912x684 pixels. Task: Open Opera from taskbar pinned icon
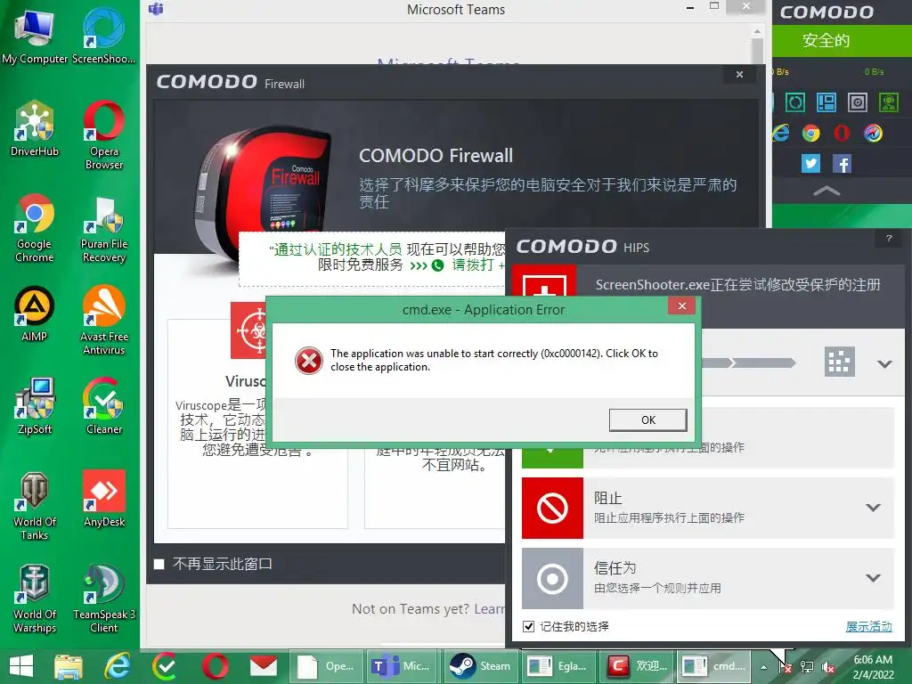(216, 666)
